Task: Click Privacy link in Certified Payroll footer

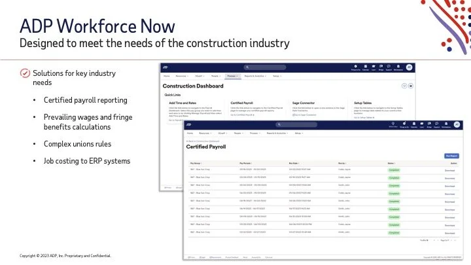Action: pyautogui.click(x=192, y=258)
